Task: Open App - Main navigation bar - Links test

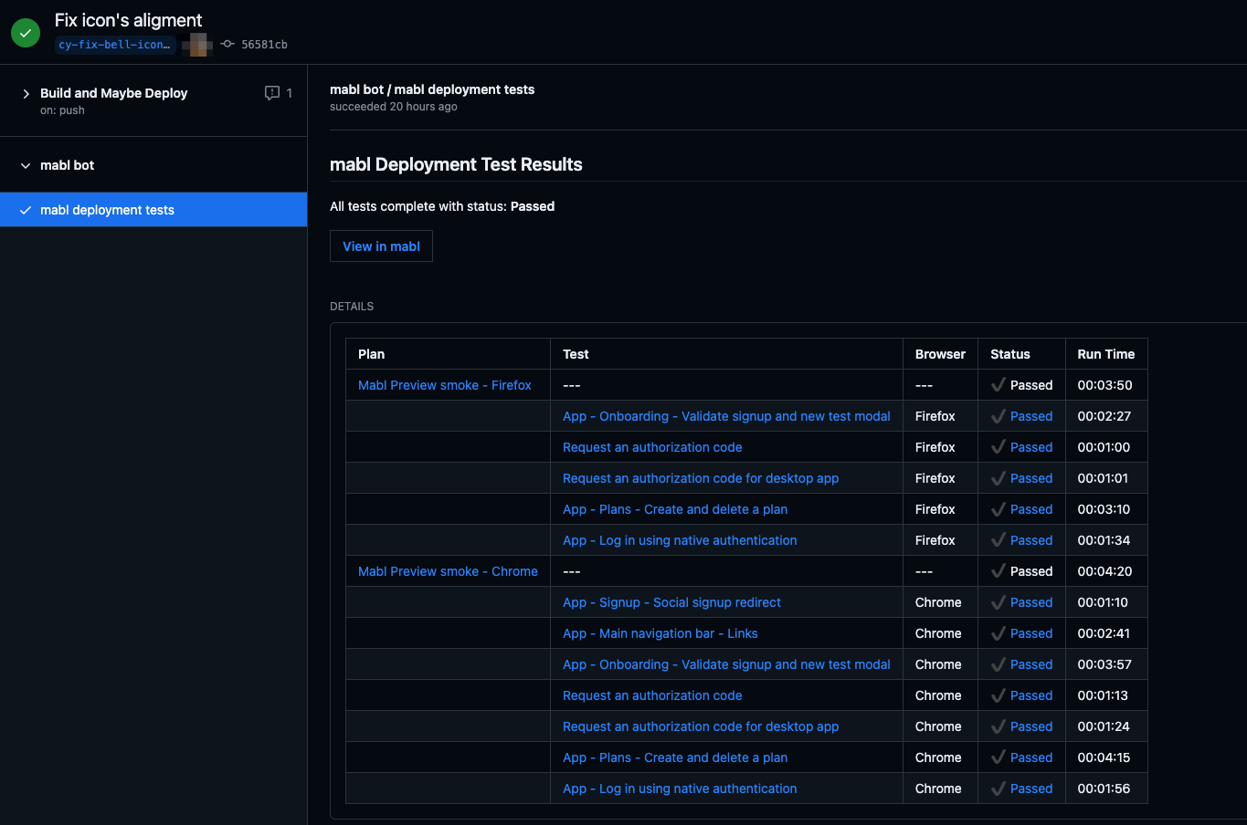Action: coord(660,632)
